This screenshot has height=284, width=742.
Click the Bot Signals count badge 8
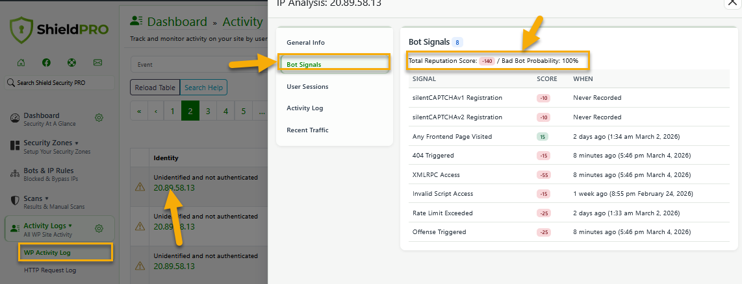pos(457,42)
